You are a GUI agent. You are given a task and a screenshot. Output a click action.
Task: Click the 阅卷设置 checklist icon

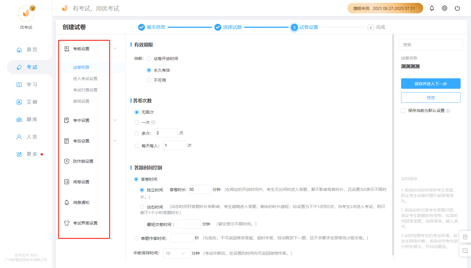(x=67, y=182)
